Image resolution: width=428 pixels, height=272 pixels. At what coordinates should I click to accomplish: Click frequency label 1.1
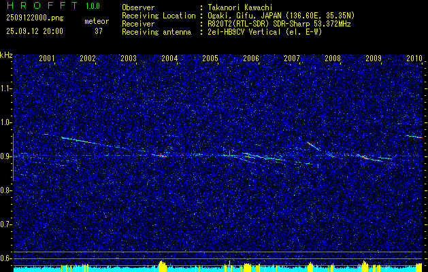[5, 88]
